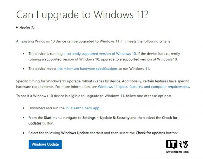Click the italic Applies To label
The height and width of the screenshot is (159, 203).
tap(27, 28)
